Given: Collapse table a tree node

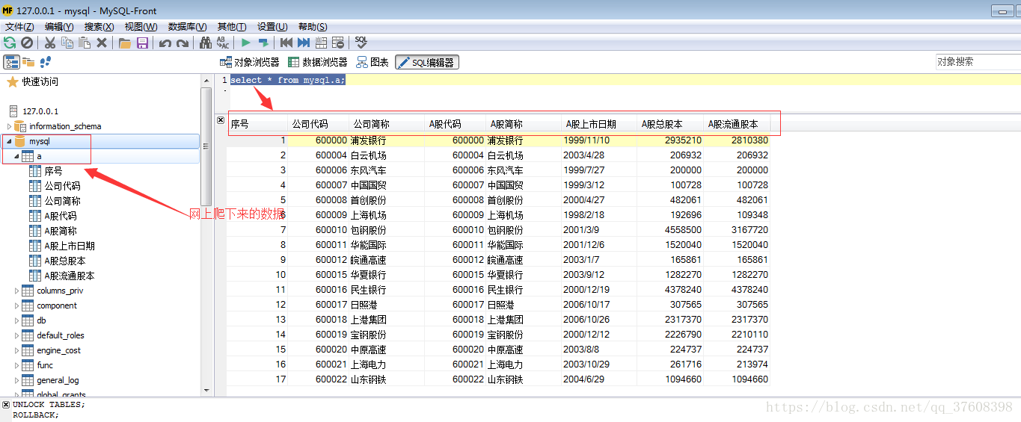Looking at the screenshot, I should (x=16, y=156).
